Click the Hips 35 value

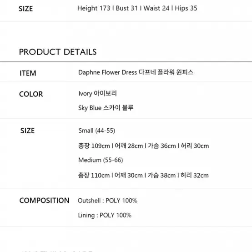pos(186,8)
